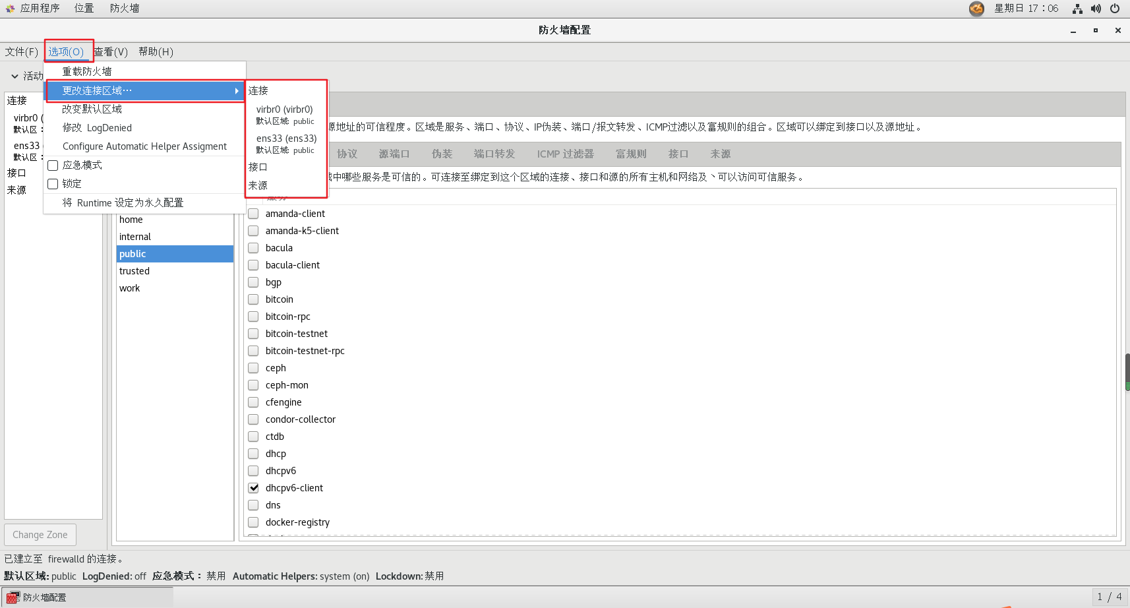Click the volume speaker icon in top panel
Viewport: 1130px width, 608px height.
tap(1096, 9)
